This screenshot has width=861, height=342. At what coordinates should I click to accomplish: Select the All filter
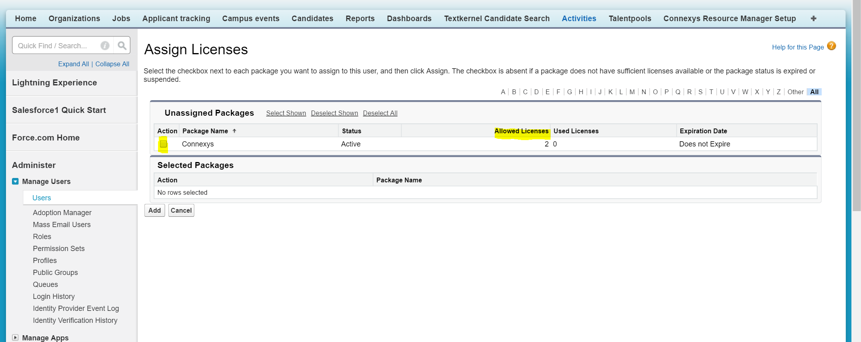click(814, 92)
